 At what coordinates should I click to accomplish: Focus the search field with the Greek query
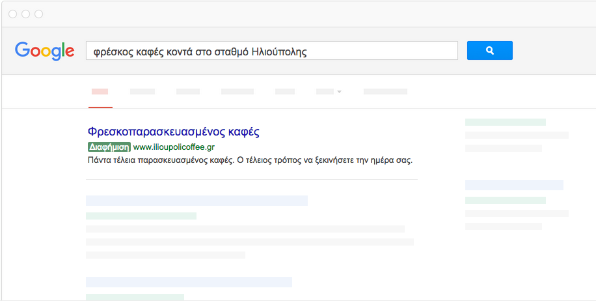click(272, 51)
